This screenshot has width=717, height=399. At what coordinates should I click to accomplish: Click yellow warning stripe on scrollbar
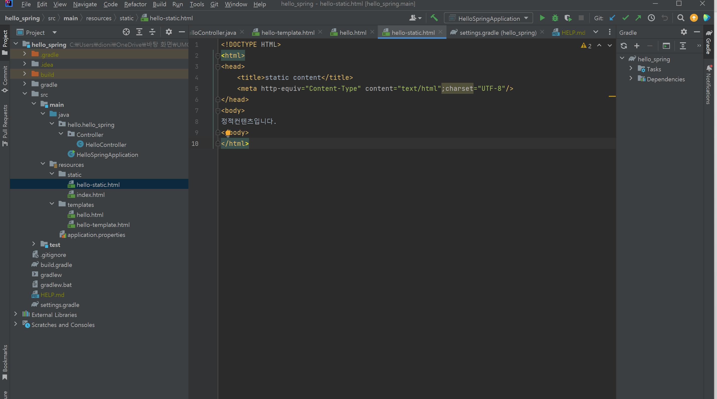tap(612, 96)
